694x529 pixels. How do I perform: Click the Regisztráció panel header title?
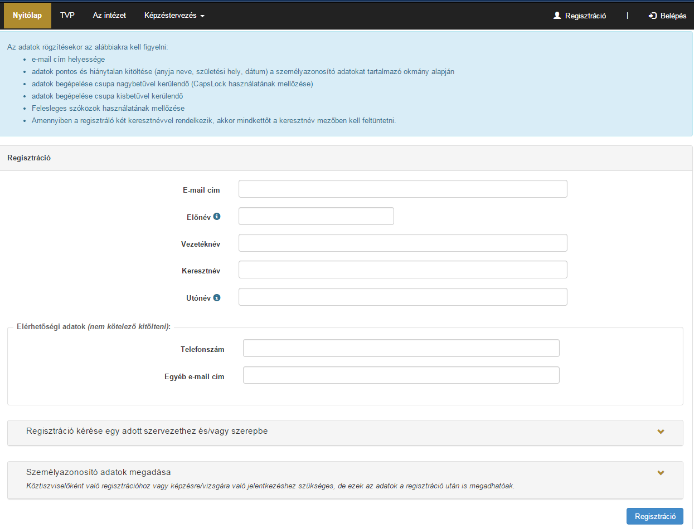point(29,158)
